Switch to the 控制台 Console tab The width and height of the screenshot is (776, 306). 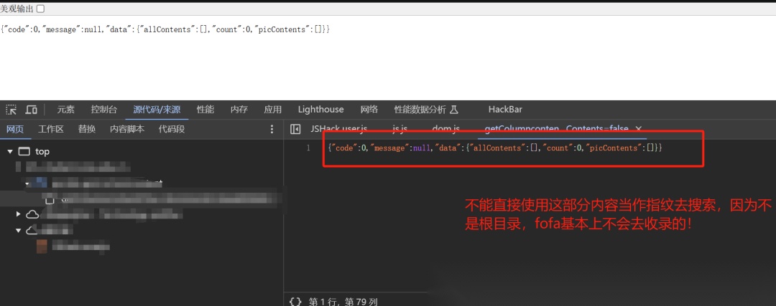point(104,110)
